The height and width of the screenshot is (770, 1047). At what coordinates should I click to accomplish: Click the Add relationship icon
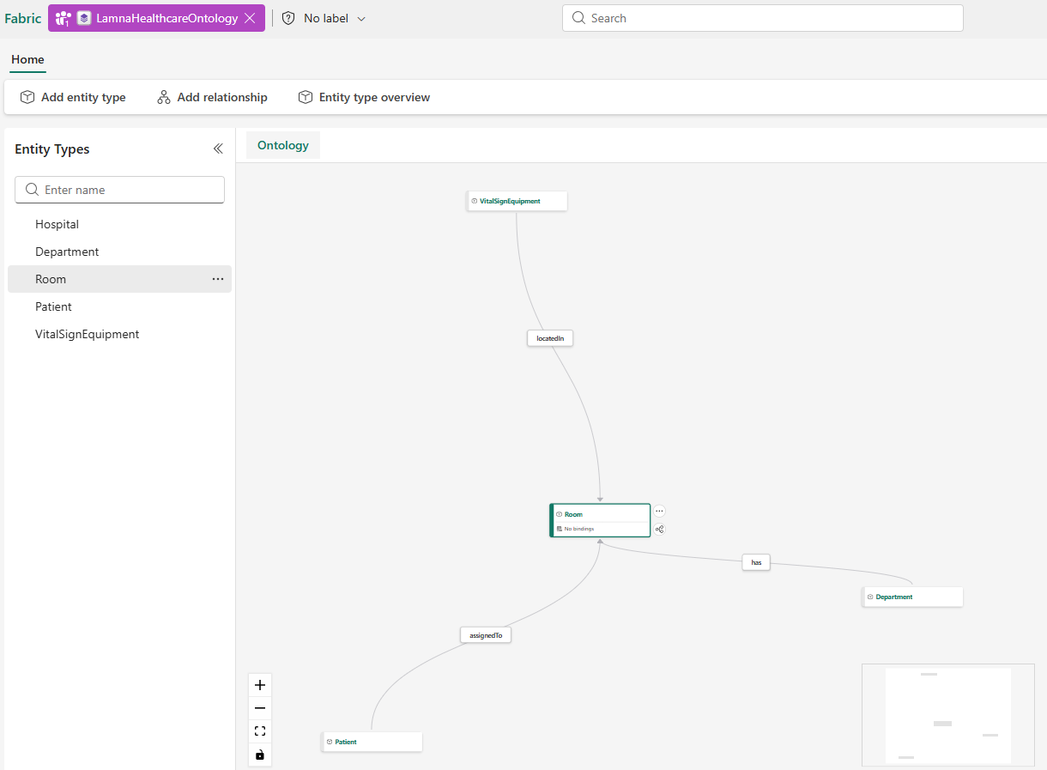coord(163,97)
